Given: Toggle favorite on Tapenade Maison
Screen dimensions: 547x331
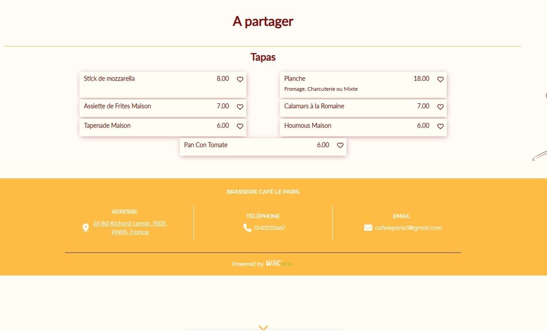Looking at the screenshot, I should click(240, 126).
